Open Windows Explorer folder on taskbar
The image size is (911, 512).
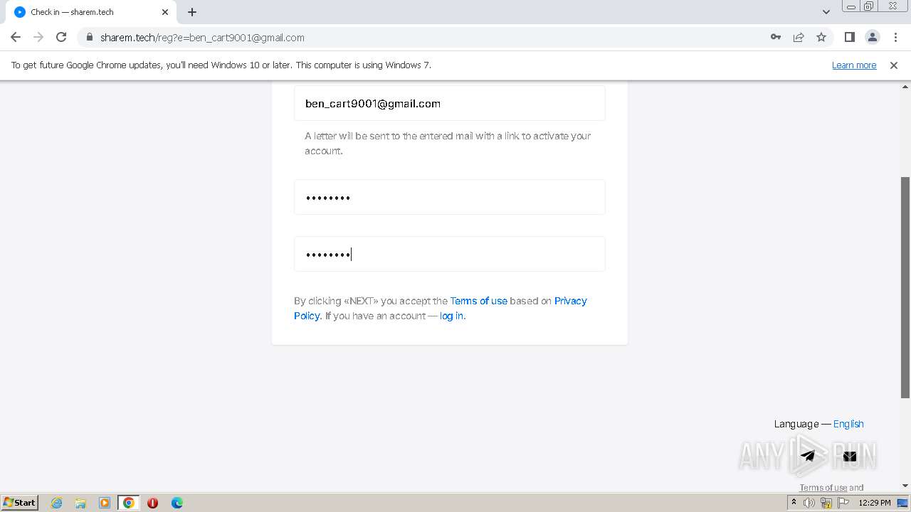[x=80, y=503]
